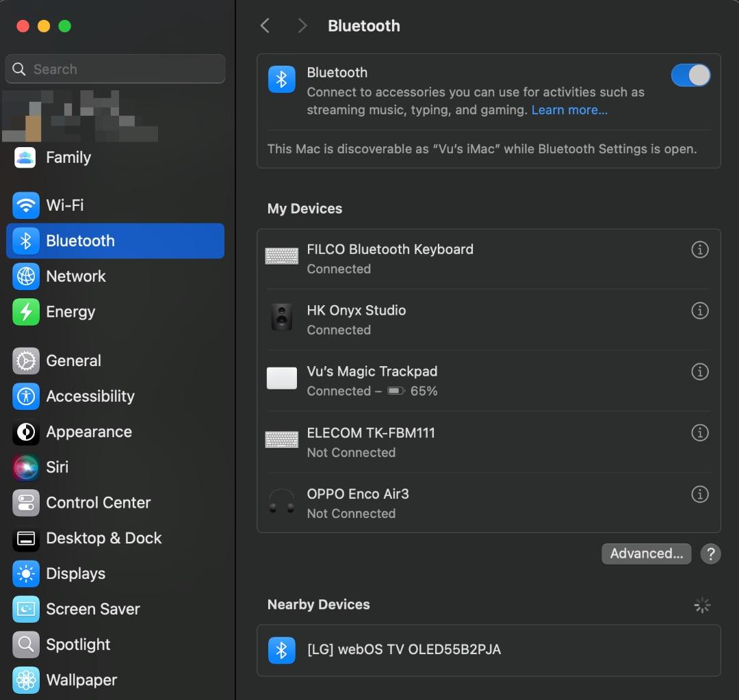Click the forward navigation chevron

302,25
